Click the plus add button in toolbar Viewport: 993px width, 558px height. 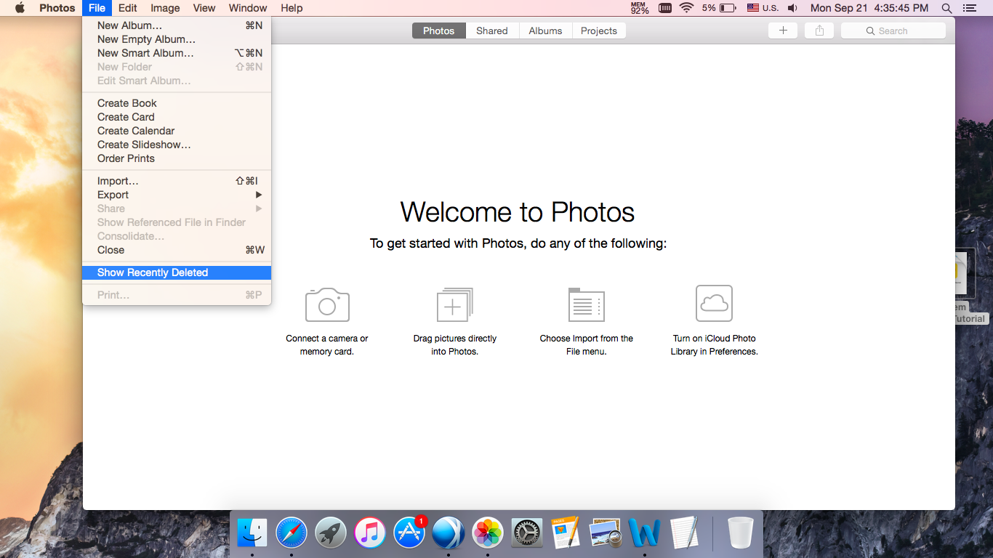(783, 31)
